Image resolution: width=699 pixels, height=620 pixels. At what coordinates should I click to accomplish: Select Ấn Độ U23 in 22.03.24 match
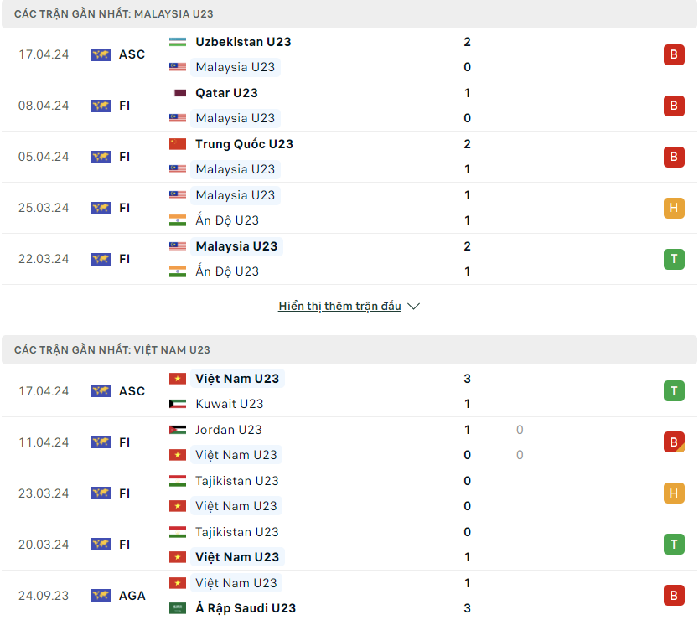(226, 271)
